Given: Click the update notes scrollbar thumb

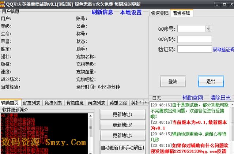Looking at the screenshot, I should point(90,128).
